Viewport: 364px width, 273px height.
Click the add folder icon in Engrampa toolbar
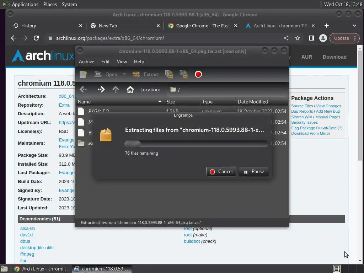(x=184, y=74)
